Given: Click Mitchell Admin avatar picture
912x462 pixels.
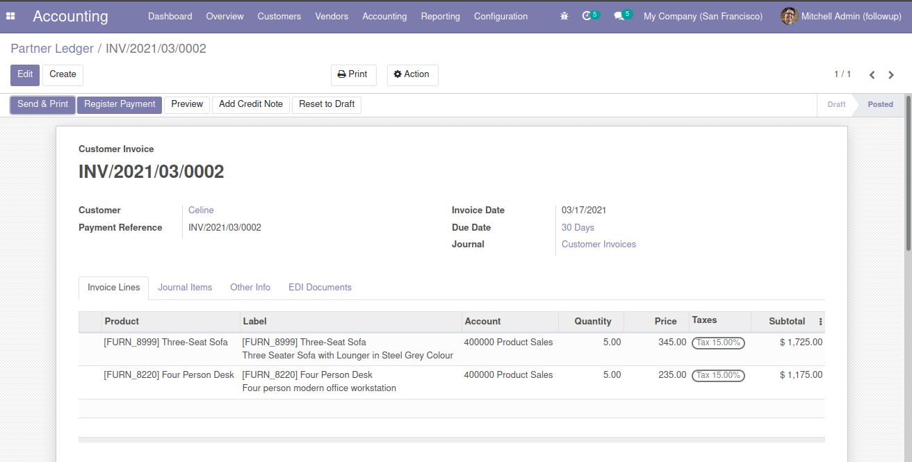Looking at the screenshot, I should (x=789, y=16).
